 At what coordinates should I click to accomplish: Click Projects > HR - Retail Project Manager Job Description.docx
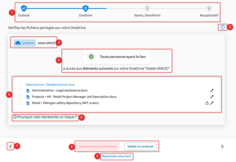(x=74, y=97)
